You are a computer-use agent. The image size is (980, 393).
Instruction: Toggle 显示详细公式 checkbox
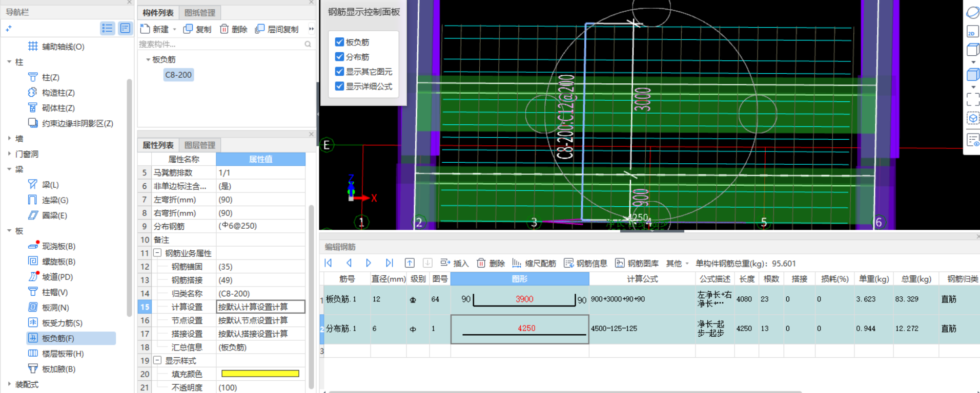pyautogui.click(x=339, y=86)
